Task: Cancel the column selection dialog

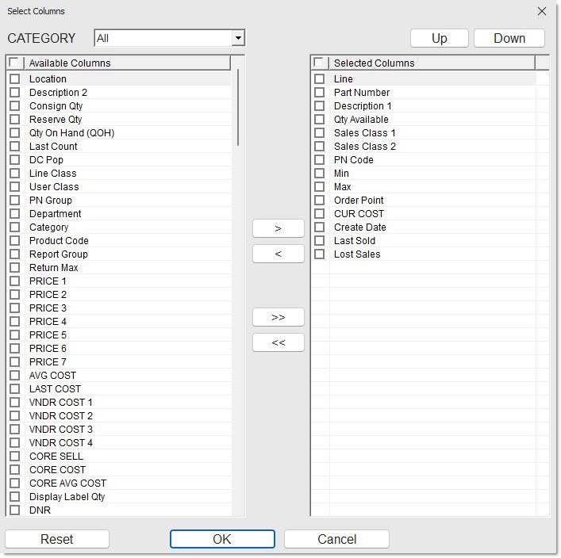Action: tap(336, 539)
